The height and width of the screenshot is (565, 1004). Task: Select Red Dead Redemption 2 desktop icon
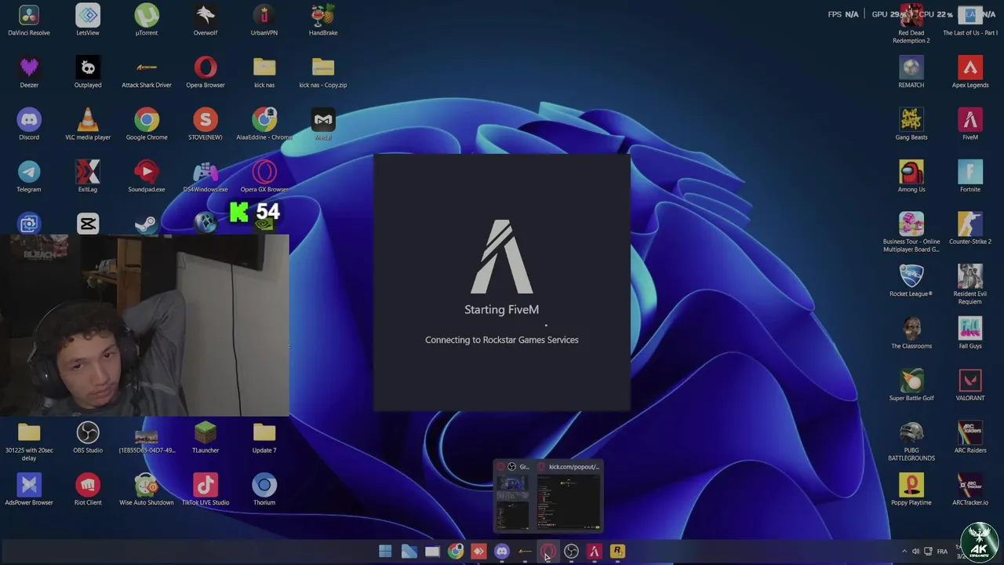point(911,24)
